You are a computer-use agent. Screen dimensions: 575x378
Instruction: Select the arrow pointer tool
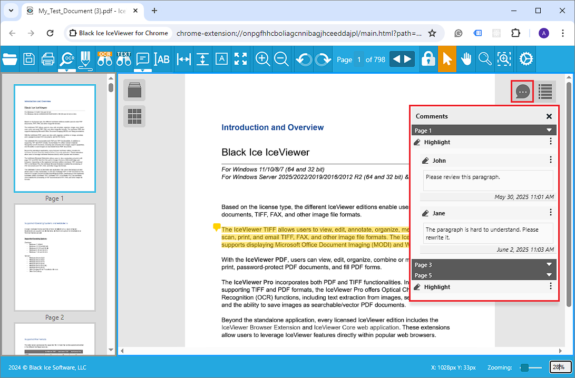coord(447,59)
